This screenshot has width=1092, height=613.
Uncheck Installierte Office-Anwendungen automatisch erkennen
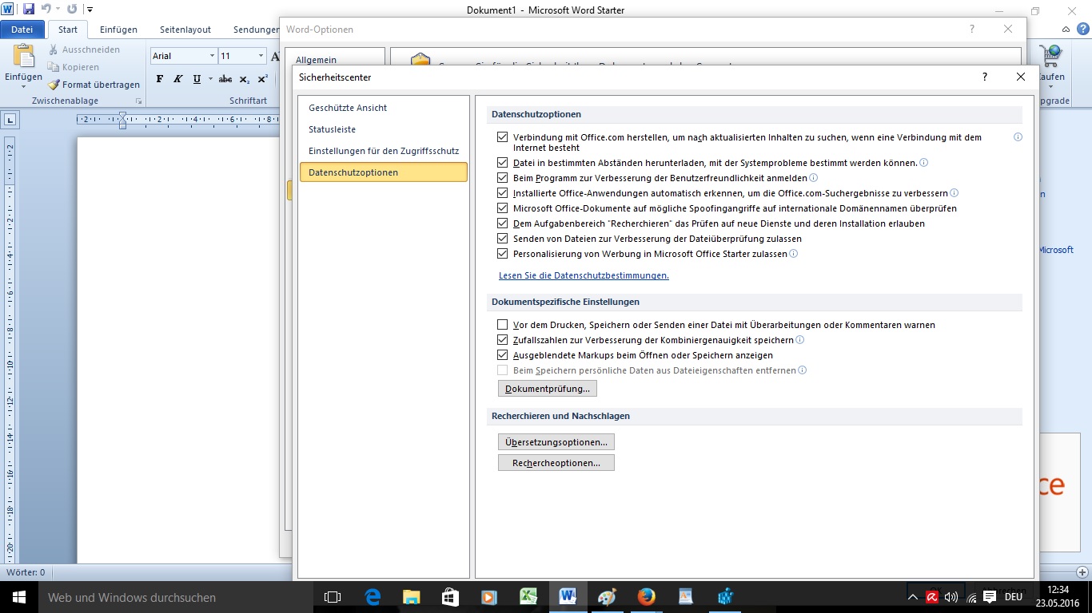click(x=502, y=193)
